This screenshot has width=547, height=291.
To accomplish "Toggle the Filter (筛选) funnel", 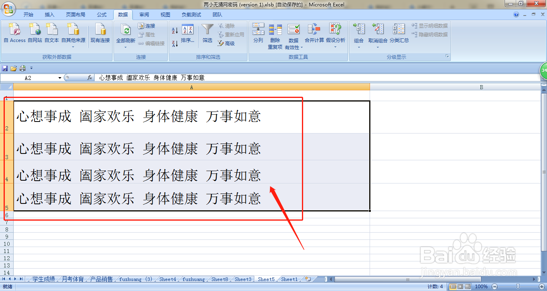I will (x=207, y=34).
